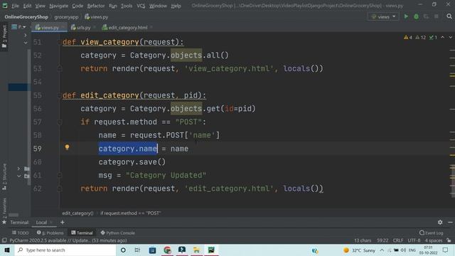The image size is (455, 256).
Task: Add a new terminal session tab
Action: 63,223
